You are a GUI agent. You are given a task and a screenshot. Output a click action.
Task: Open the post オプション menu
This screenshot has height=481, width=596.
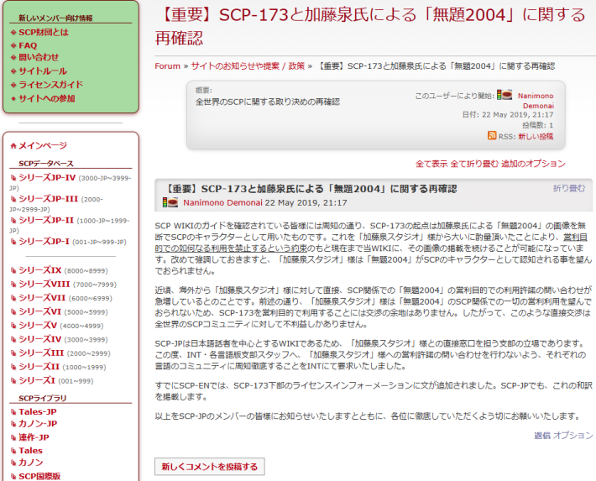(573, 436)
